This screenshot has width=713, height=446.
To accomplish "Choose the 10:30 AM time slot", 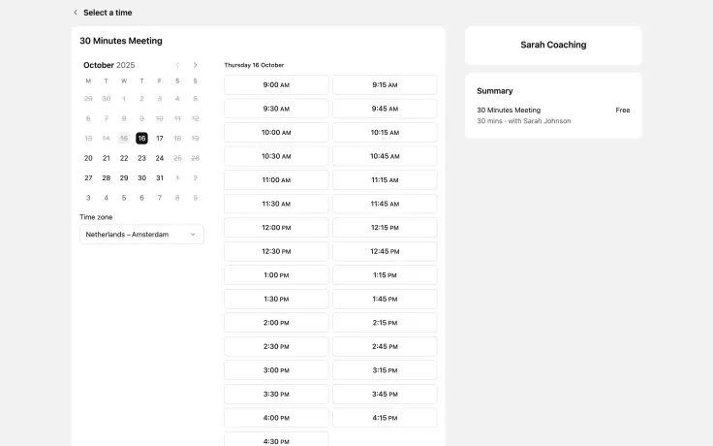I will [x=276, y=156].
